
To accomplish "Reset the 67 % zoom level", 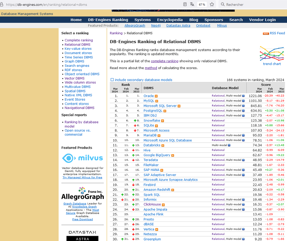I will pyautogui.click(x=202, y=5).
